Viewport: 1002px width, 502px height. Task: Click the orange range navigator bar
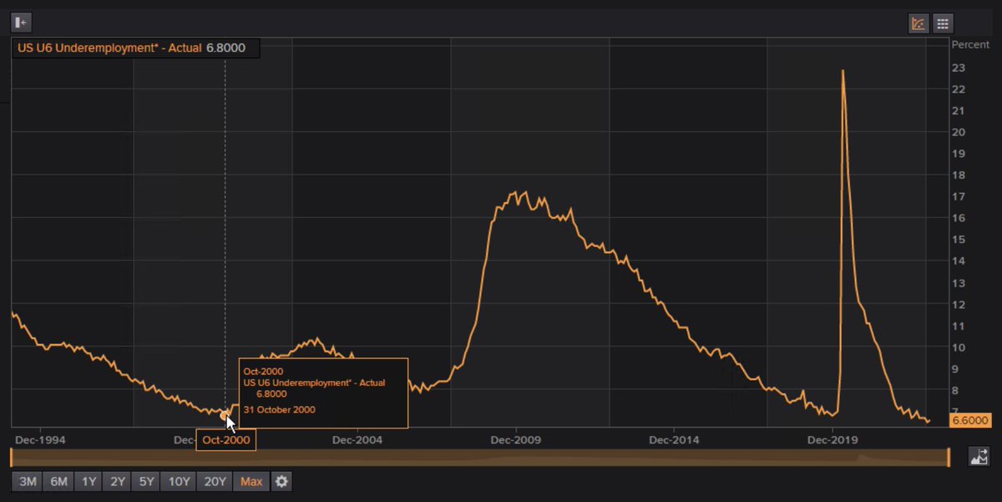coord(480,457)
